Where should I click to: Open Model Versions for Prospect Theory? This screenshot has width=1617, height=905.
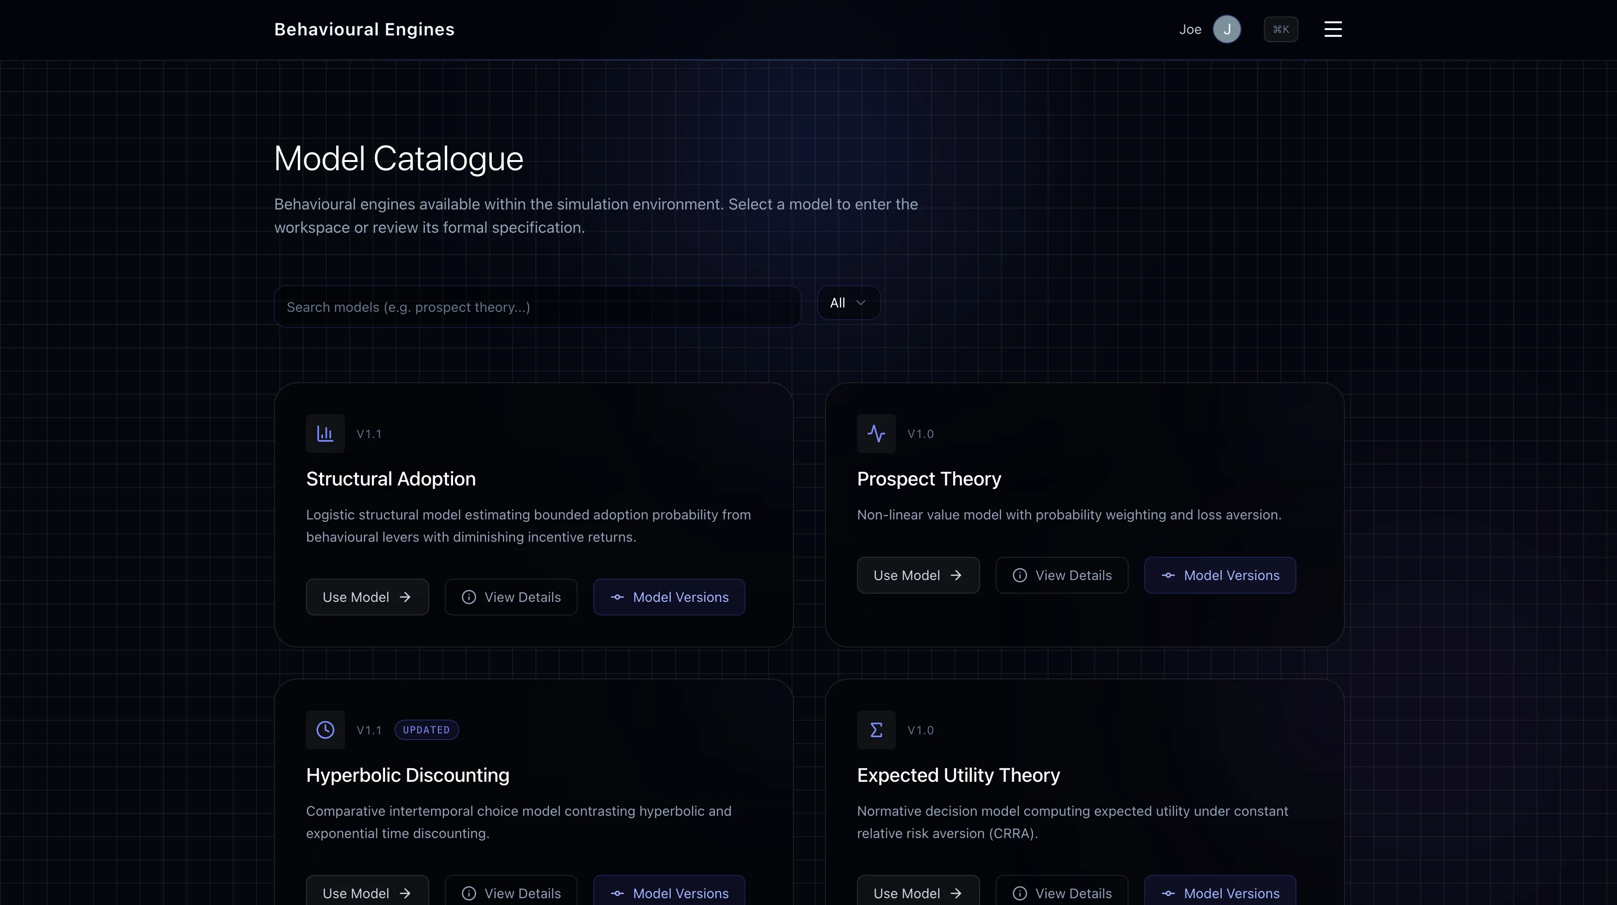point(1219,575)
